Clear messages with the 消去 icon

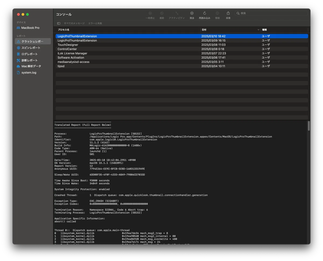pos(192,13)
